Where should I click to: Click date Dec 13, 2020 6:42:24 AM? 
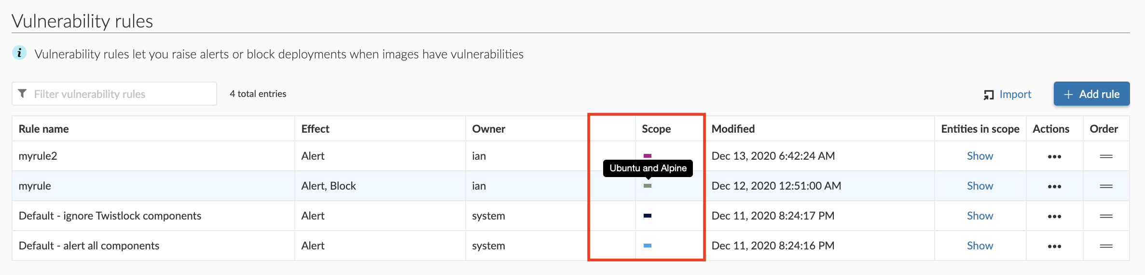pos(773,156)
